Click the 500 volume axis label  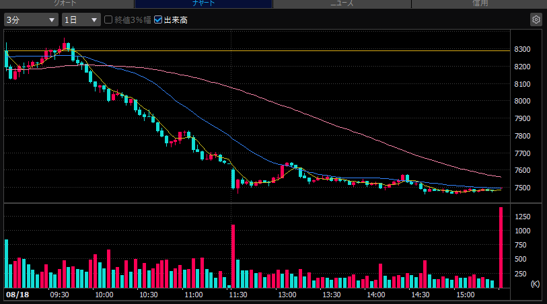[x=521, y=259]
